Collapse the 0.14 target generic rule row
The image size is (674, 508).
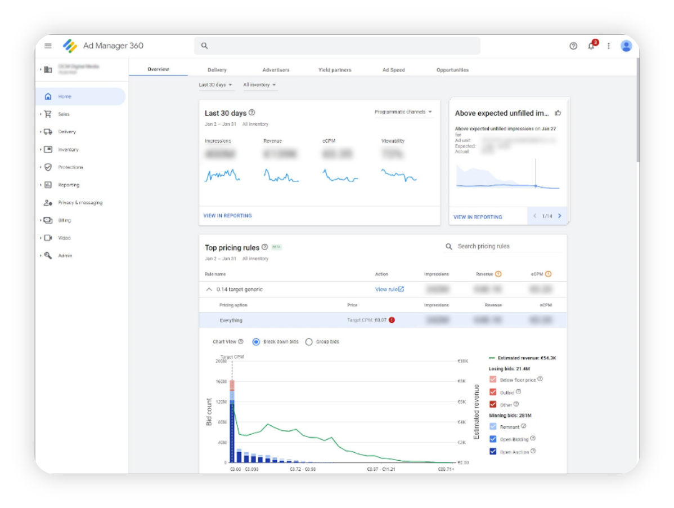click(x=209, y=289)
